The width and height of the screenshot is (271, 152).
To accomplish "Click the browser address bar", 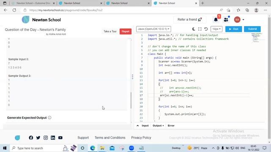I will point(121,10).
